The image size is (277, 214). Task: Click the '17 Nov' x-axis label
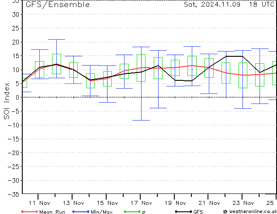[x=141, y=203]
